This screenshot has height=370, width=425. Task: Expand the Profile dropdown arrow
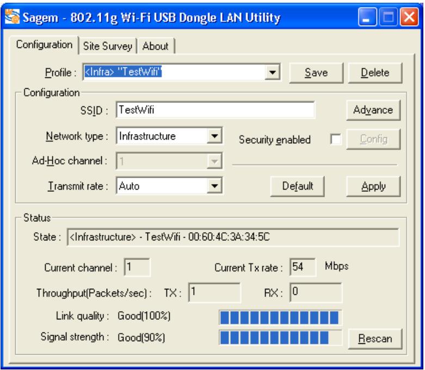(x=273, y=72)
